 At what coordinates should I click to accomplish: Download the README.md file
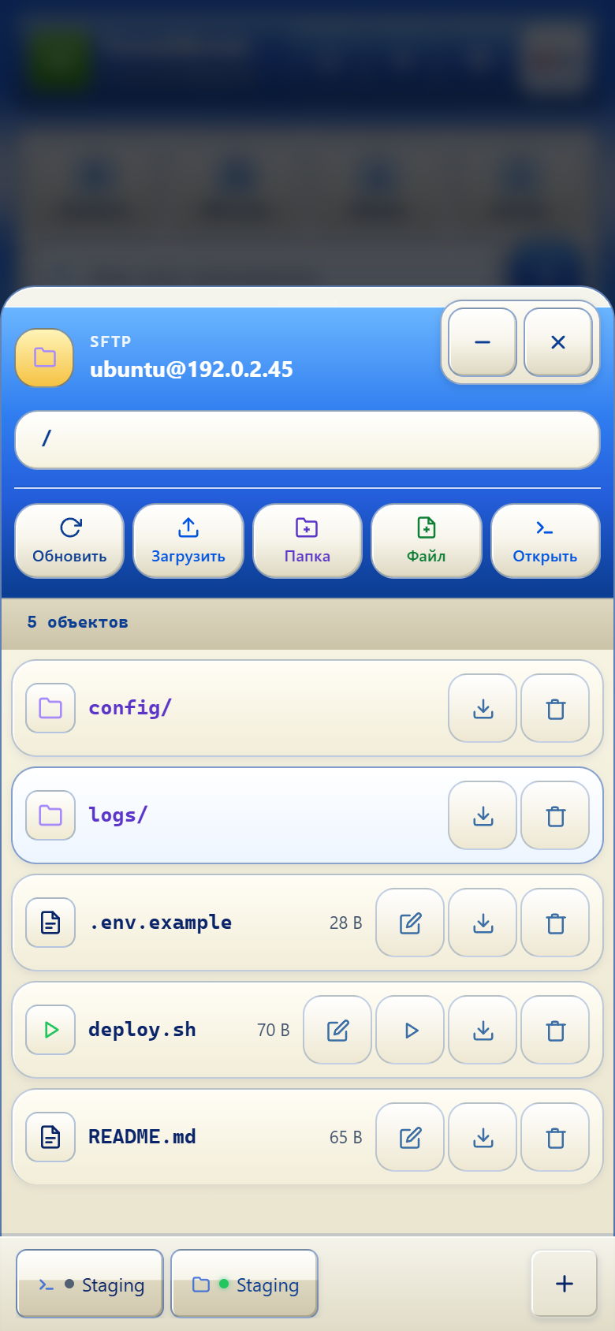tap(483, 1137)
